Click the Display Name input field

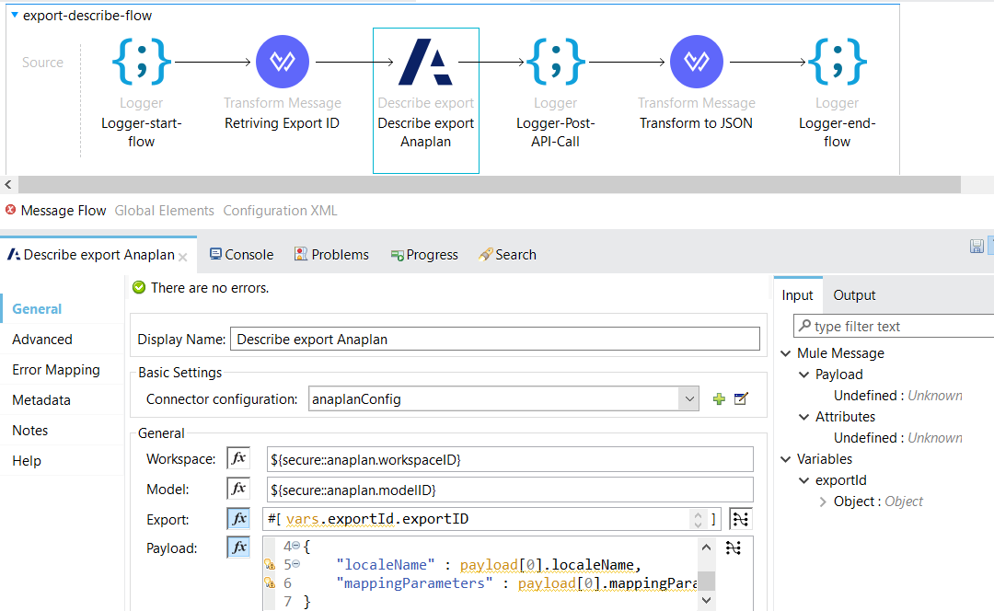pyautogui.click(x=495, y=340)
